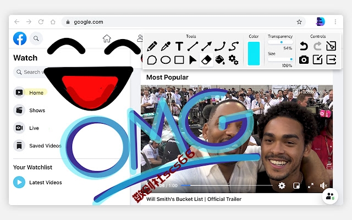Expand the video to fullscreen
Screen dimensions: 352x220
tap(311, 186)
